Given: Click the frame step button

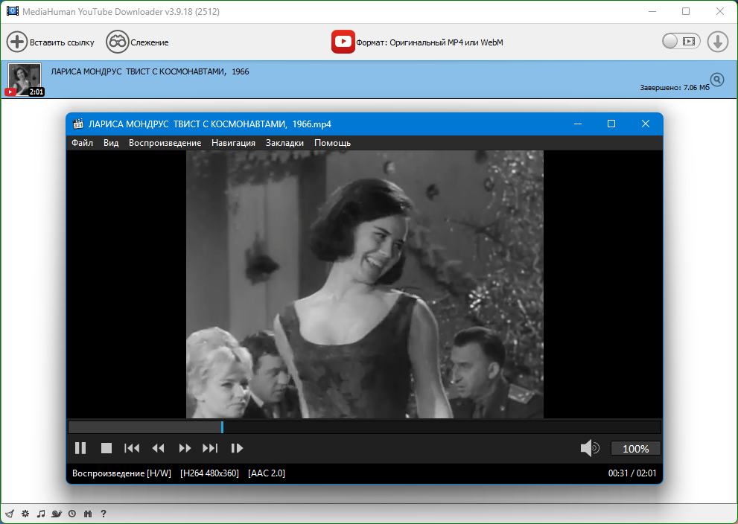Looking at the screenshot, I should point(238,448).
